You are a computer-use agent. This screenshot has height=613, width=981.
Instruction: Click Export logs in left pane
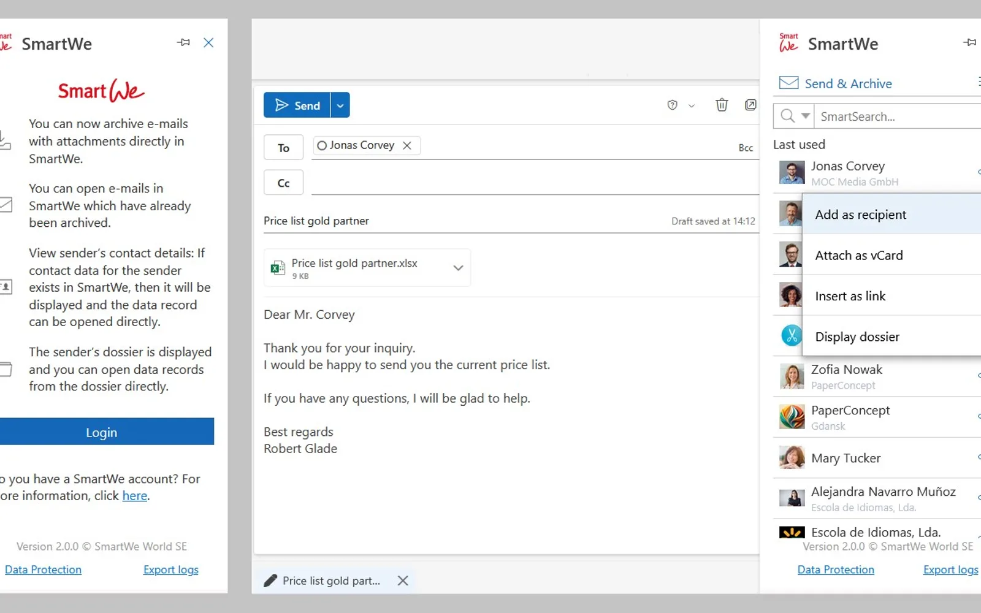(x=171, y=569)
